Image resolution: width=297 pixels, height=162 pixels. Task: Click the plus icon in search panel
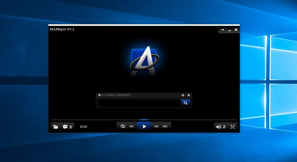(x=183, y=95)
